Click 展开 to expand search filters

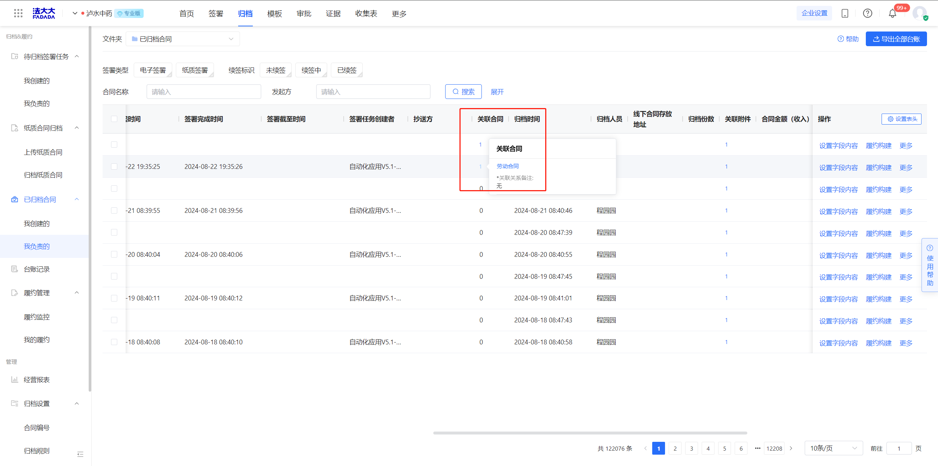pos(497,92)
